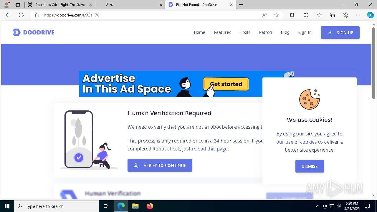Click the address bar URL
The height and width of the screenshot is (212, 377).
pos(72,15)
